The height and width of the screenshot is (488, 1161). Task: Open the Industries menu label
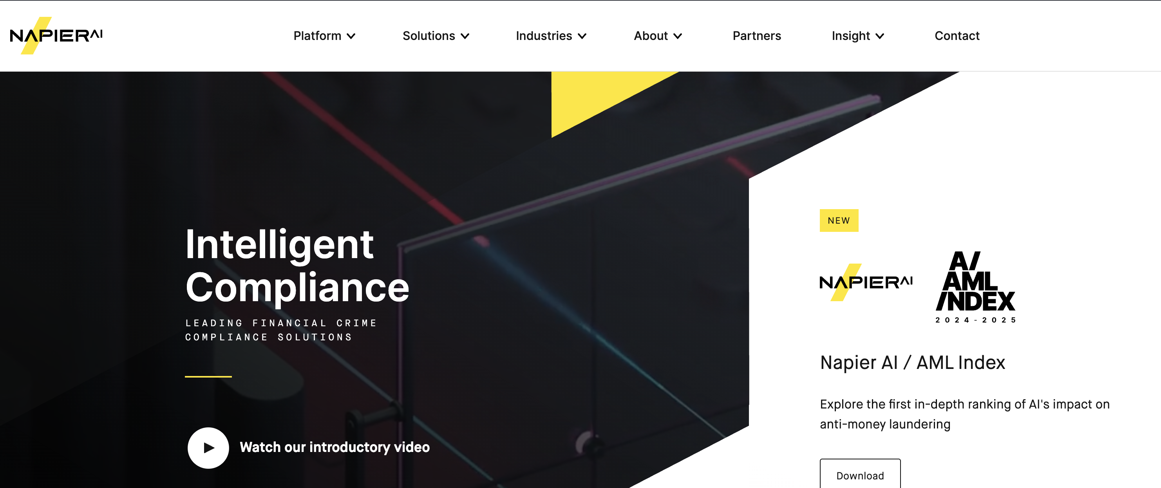pos(544,36)
